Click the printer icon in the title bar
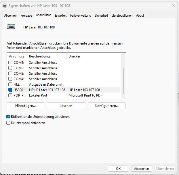This screenshot has width=179, height=175. (x=5, y=5)
